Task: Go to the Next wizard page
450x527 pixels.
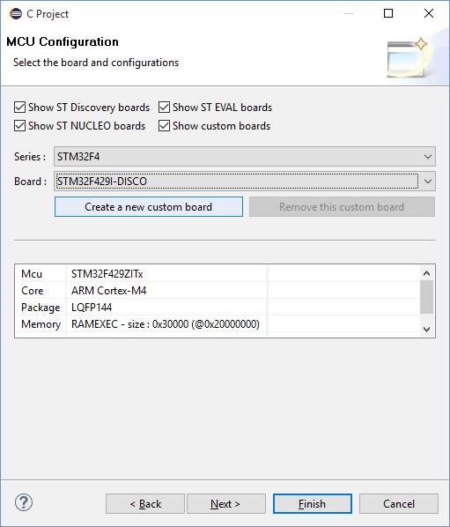Action: coord(226,504)
